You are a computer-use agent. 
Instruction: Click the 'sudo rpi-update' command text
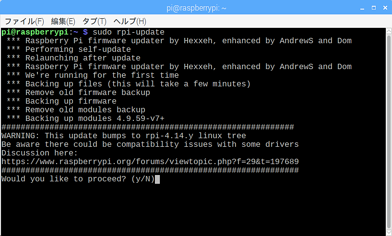[x=129, y=32]
